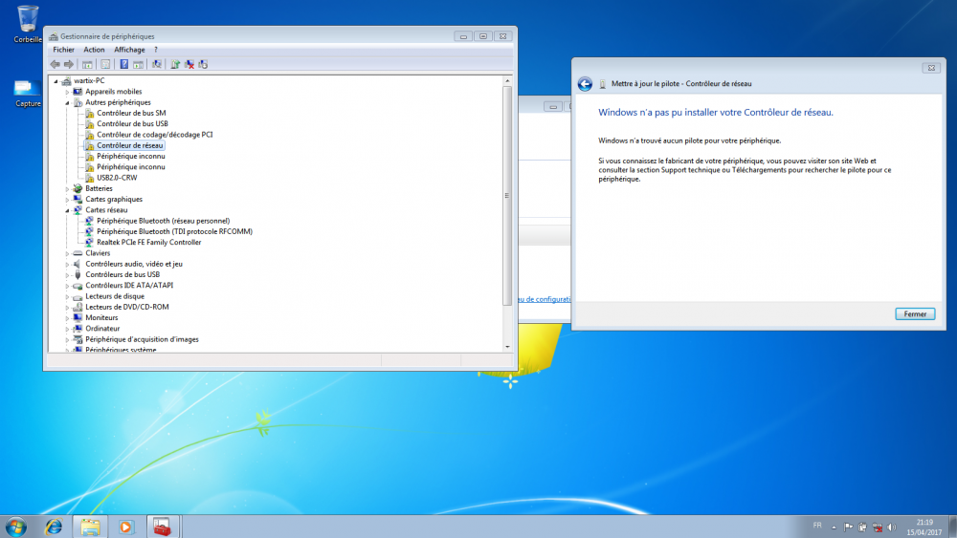Expand the Claviers category
The width and height of the screenshot is (957, 538).
coord(67,253)
